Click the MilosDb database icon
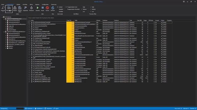197x110 pixels. pyautogui.click(x=8, y=48)
